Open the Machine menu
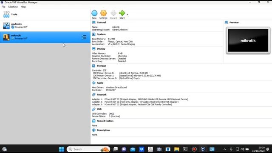This screenshot has height=153, width=272. pyautogui.click(x=13, y=7)
